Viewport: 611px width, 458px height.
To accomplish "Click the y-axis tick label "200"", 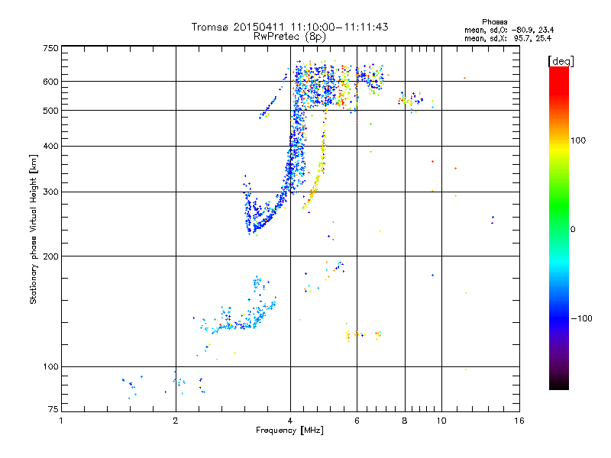I will [x=50, y=256].
